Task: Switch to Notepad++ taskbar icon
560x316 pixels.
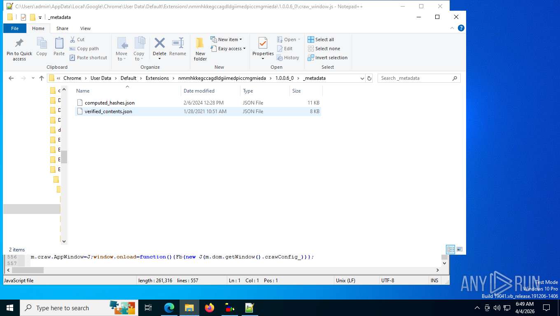Action: coord(250,308)
